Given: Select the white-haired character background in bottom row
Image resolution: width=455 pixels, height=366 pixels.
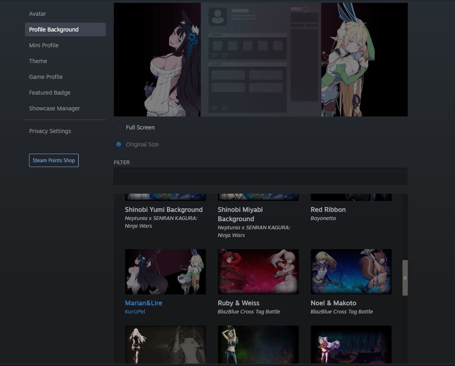Looking at the screenshot, I should pyautogui.click(x=166, y=345).
